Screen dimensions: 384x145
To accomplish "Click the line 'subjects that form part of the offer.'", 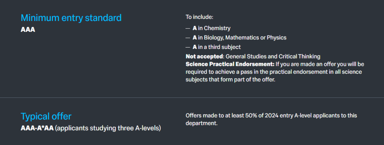I will [x=230, y=80].
